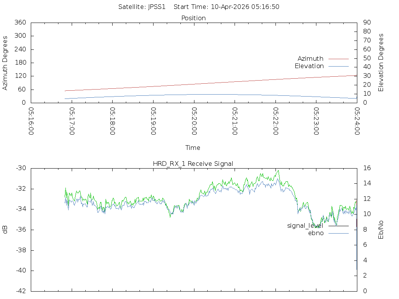Click the Elevation legend label
Image resolution: width=399 pixels, height=299 pixels.
(309, 66)
